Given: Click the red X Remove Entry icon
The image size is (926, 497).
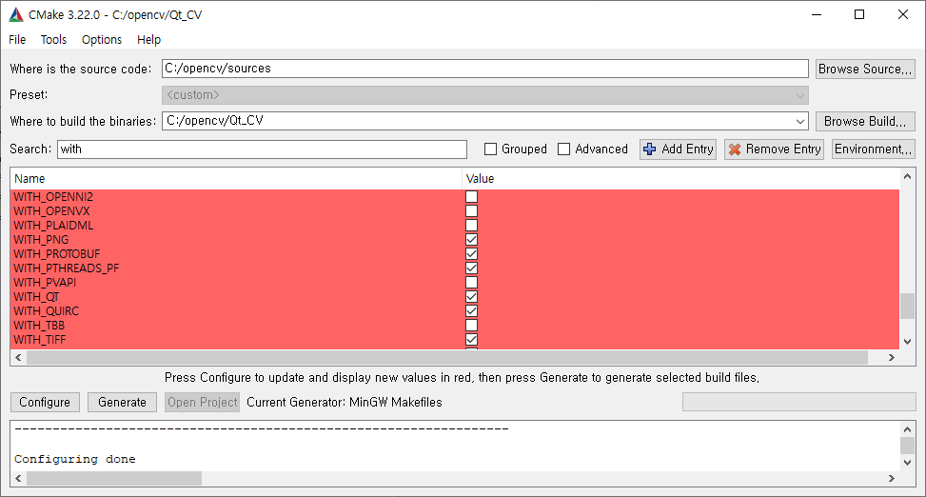Looking at the screenshot, I should click(x=734, y=149).
